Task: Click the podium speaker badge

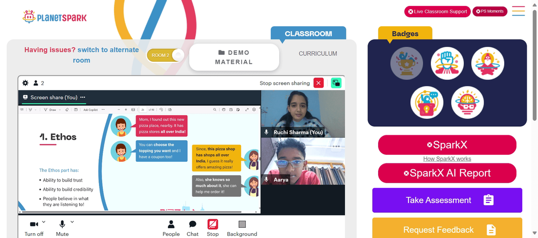Action: pyautogui.click(x=427, y=103)
